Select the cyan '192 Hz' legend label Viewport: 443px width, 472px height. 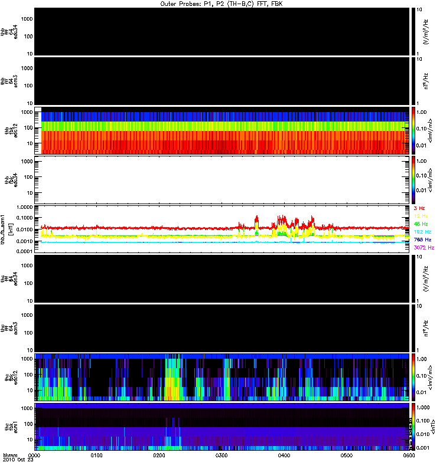coord(422,232)
